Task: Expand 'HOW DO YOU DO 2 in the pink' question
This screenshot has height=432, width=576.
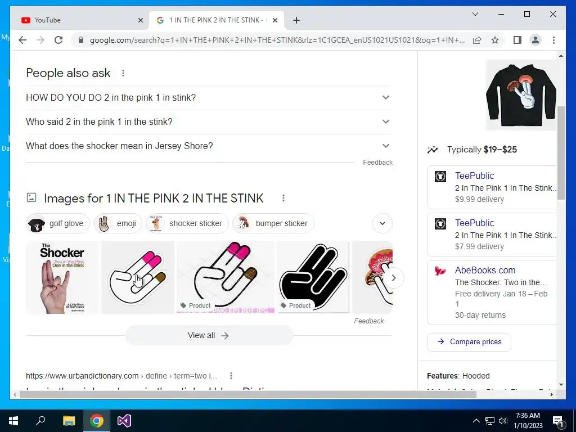Action: point(209,98)
